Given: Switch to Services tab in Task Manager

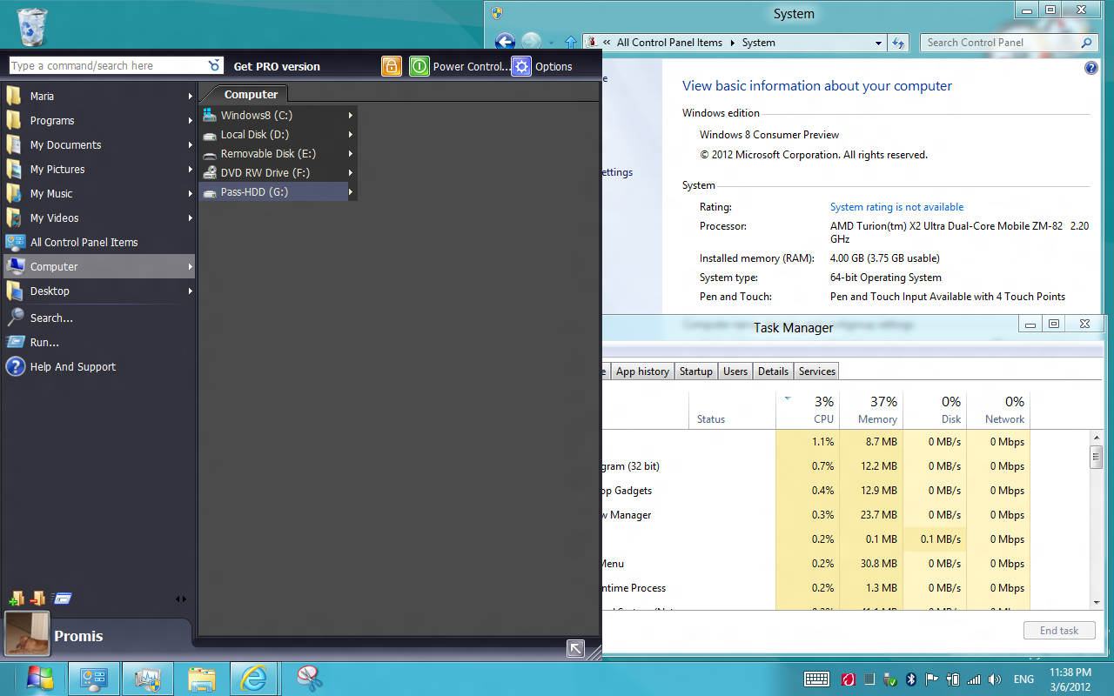Looking at the screenshot, I should (816, 371).
